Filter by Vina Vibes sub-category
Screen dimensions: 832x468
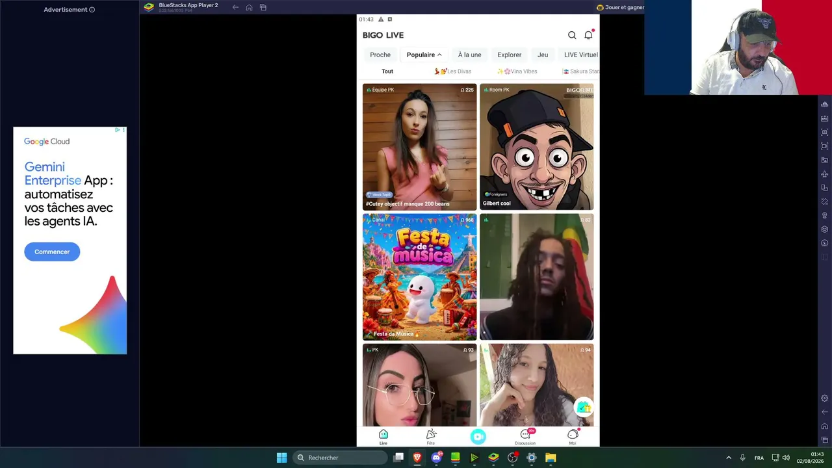(517, 71)
